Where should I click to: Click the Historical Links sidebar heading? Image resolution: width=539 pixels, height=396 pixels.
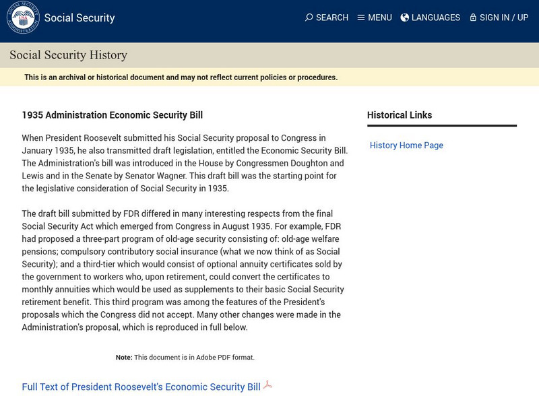pos(400,115)
